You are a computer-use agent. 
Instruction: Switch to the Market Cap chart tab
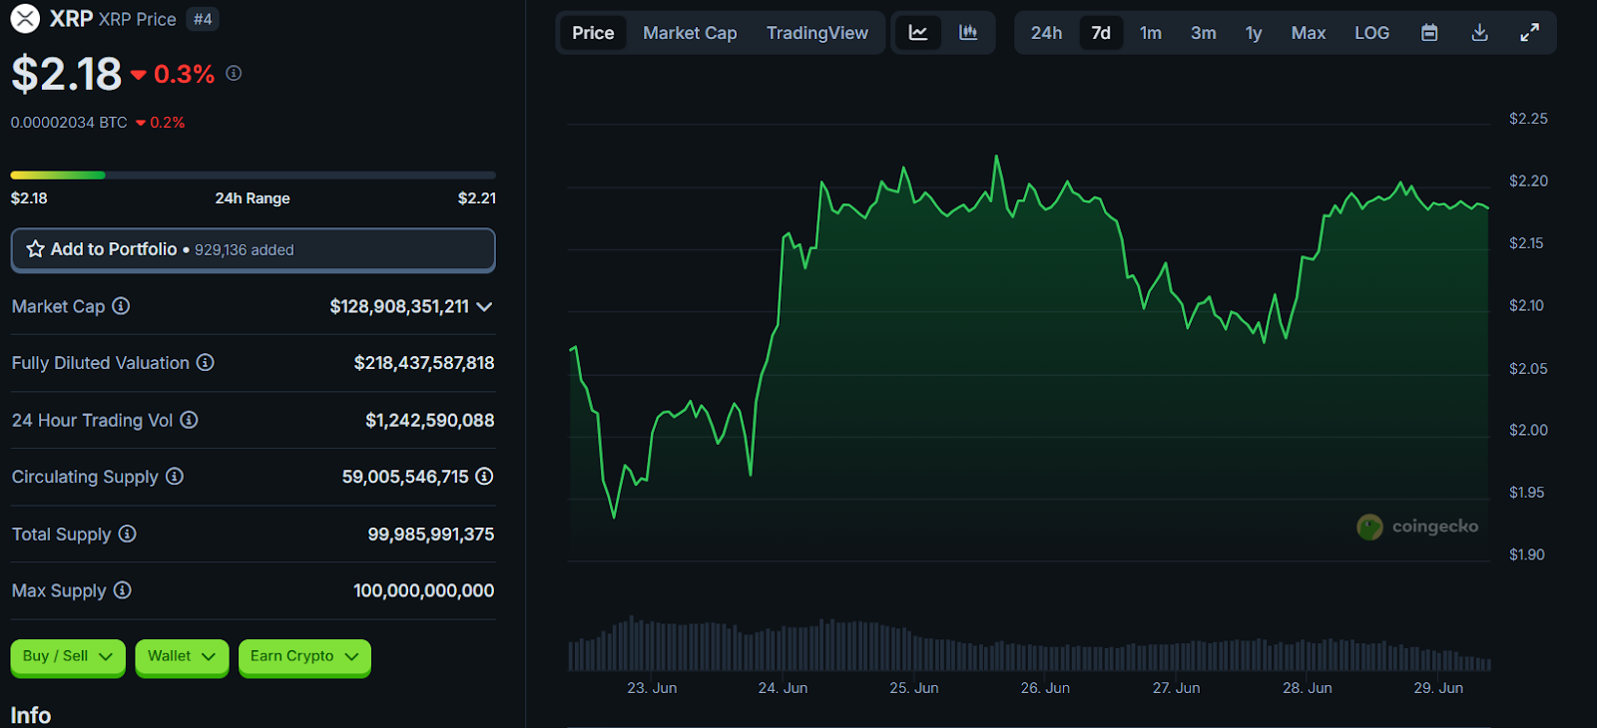click(x=690, y=33)
